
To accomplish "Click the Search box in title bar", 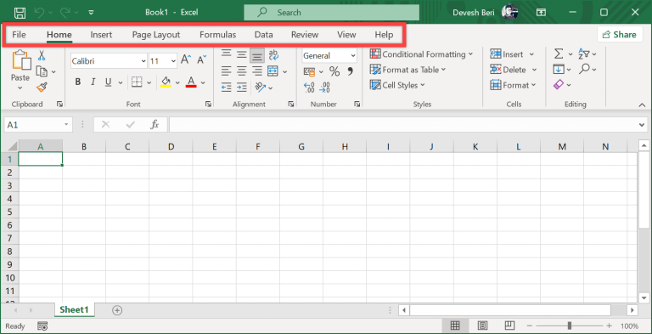I will (x=331, y=13).
